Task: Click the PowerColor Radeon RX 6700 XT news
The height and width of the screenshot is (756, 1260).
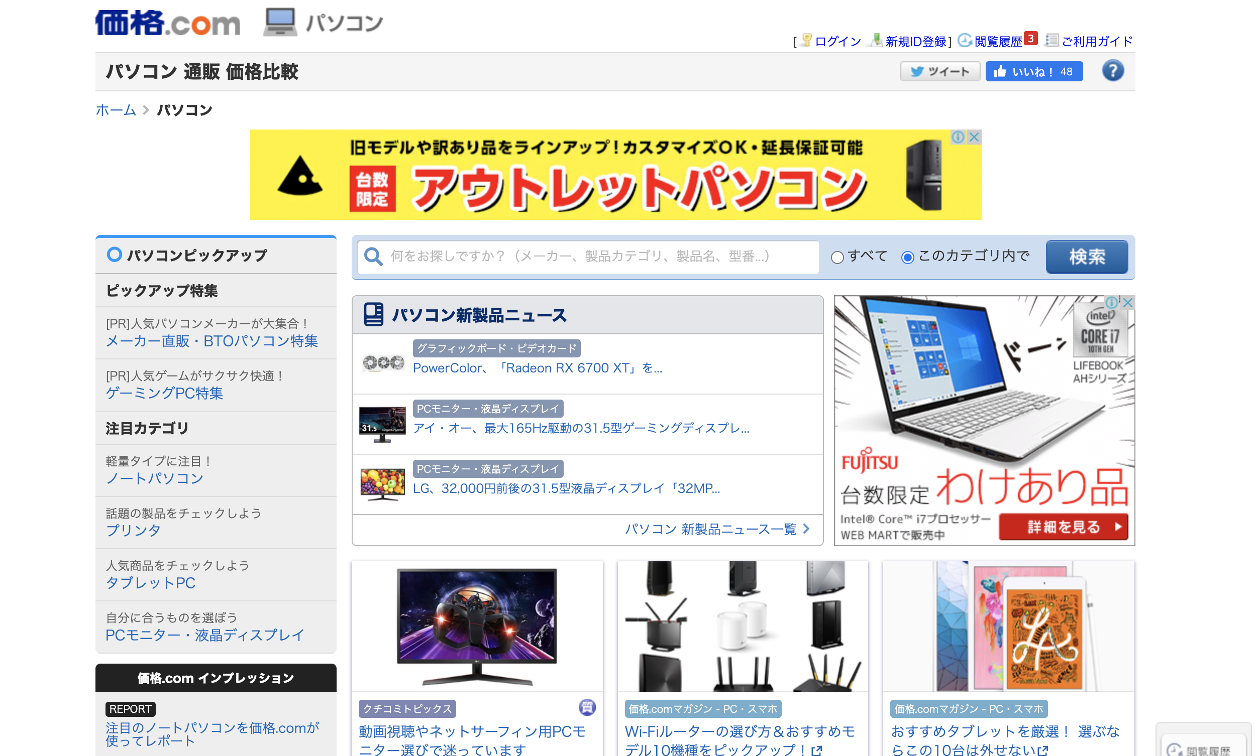Action: 537,368
